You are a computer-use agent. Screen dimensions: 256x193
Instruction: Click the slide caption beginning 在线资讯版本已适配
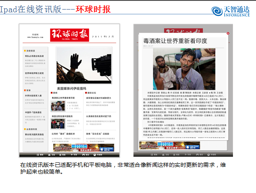click(123, 168)
